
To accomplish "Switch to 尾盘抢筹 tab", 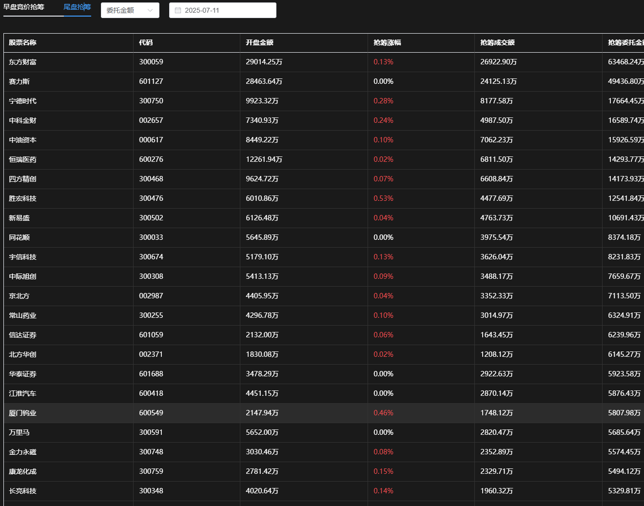I will pos(78,7).
